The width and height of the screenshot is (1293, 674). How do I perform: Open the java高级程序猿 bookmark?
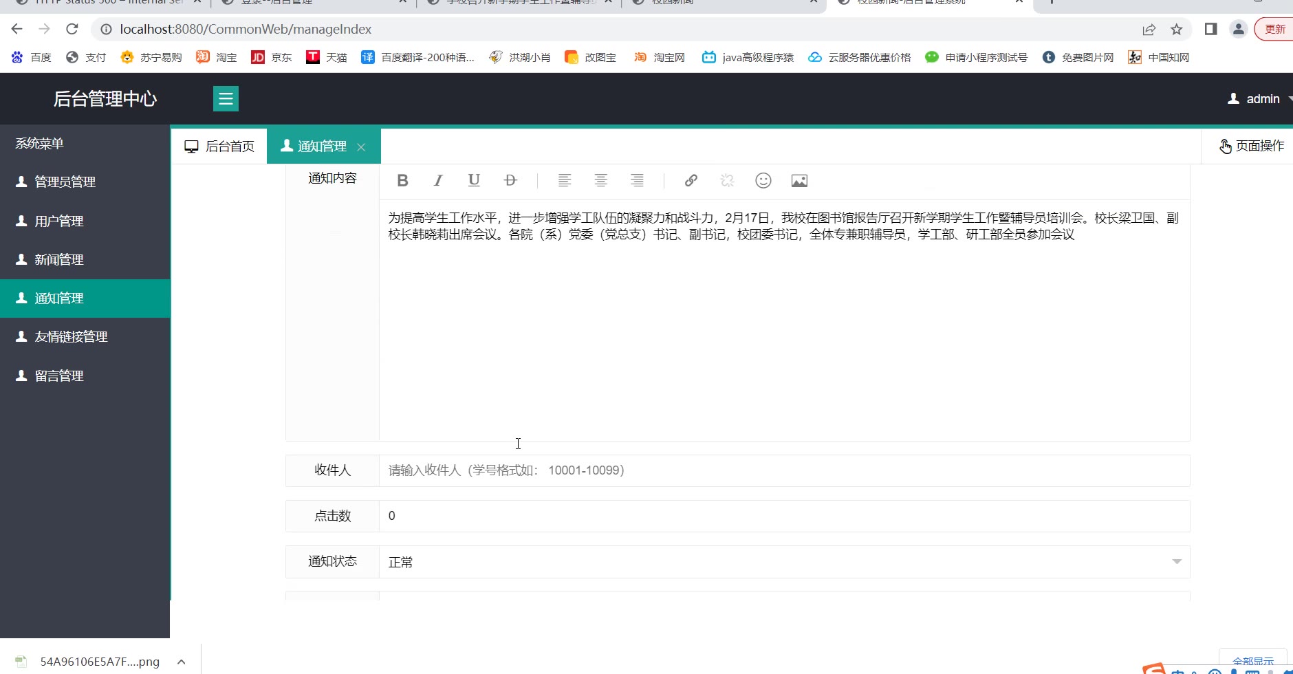748,57
